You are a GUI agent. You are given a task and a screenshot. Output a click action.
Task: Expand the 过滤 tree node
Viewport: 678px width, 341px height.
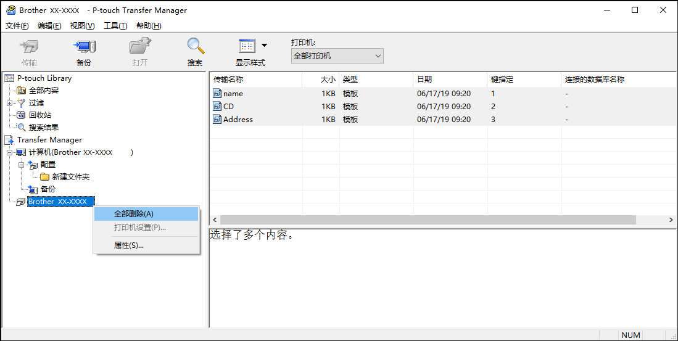9,103
